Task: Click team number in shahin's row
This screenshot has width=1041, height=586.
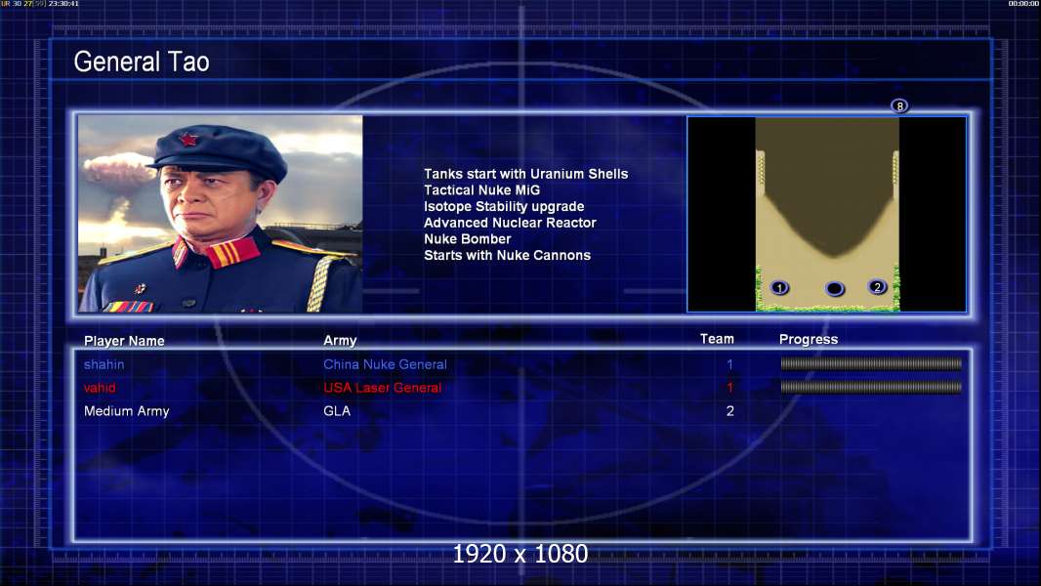Action: [729, 364]
